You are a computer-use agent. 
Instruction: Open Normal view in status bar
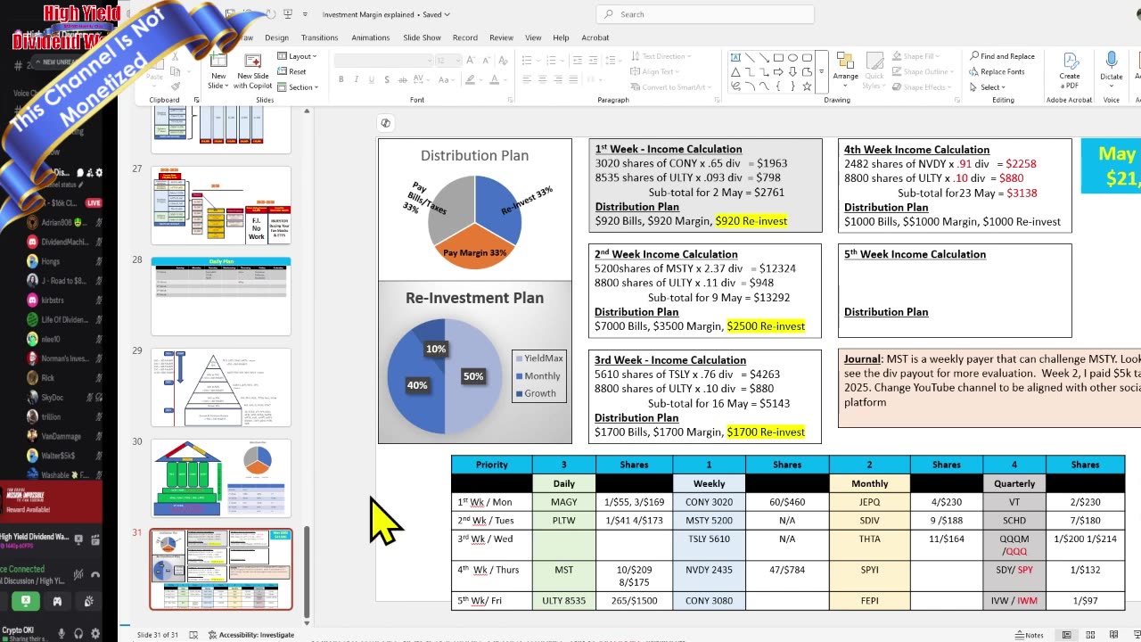pos(1066,635)
